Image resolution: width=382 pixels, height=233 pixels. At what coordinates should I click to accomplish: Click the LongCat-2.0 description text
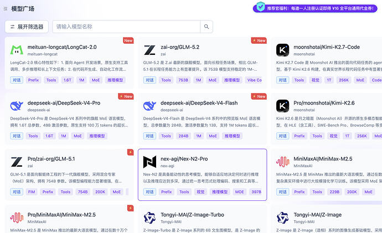(x=69, y=66)
